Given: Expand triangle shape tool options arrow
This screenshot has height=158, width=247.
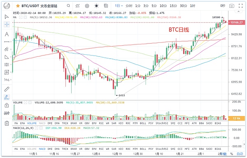Looking at the screenshot, I should coord(11,57).
